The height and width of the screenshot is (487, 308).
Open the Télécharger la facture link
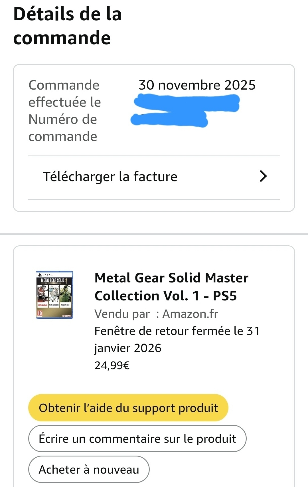click(x=110, y=177)
